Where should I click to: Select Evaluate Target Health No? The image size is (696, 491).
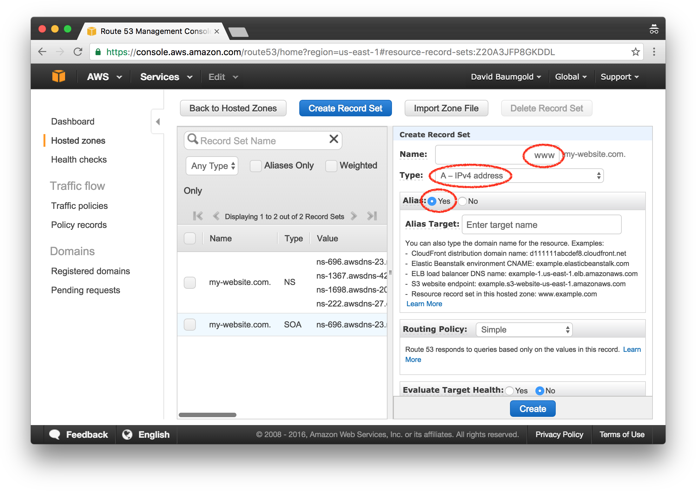[540, 391]
